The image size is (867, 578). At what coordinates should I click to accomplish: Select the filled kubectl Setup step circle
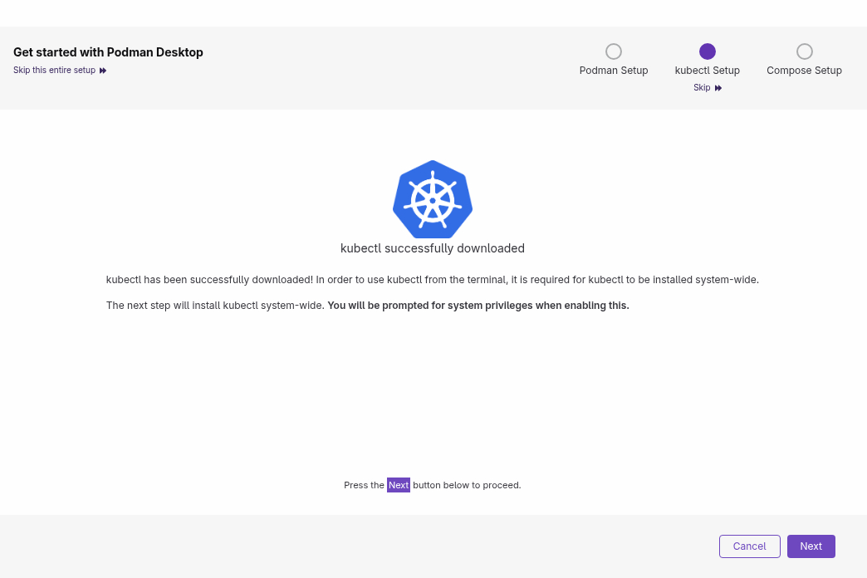click(708, 51)
